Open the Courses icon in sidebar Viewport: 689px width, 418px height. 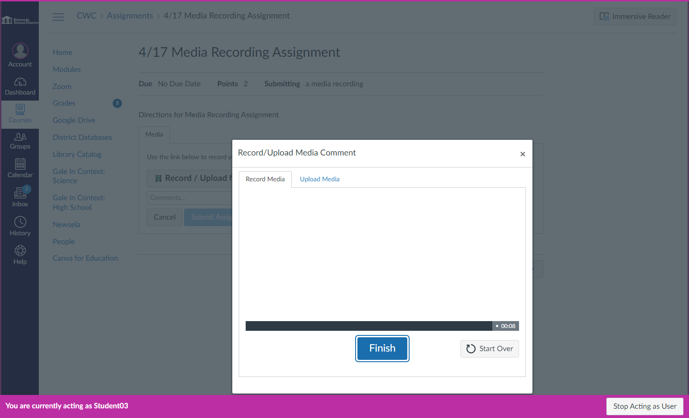(x=20, y=113)
